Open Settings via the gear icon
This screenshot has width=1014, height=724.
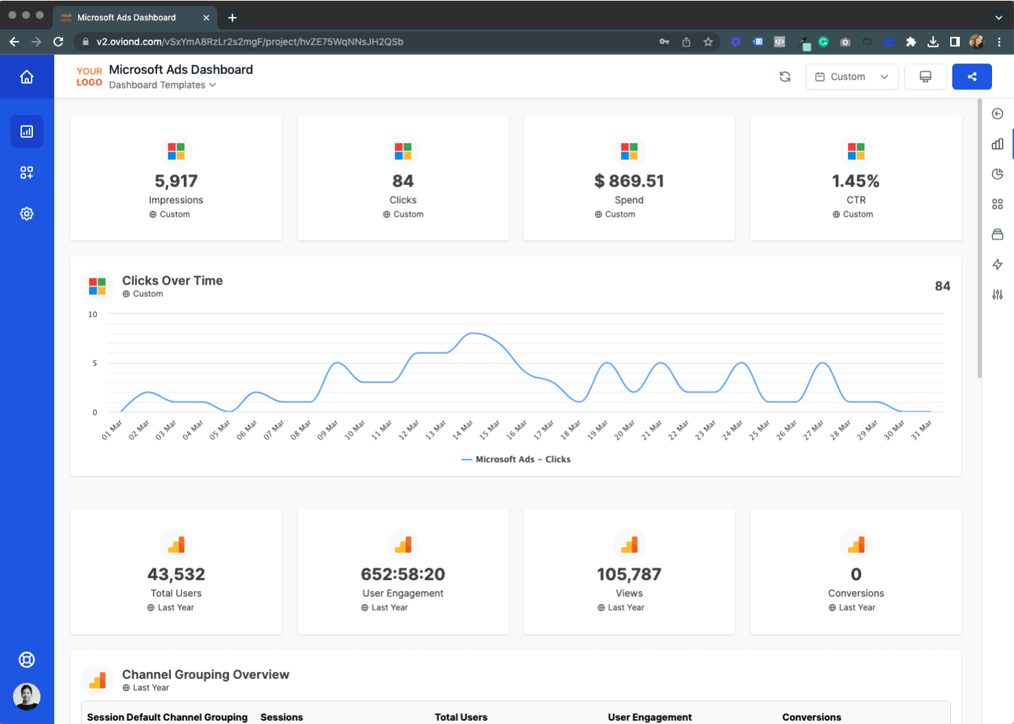click(27, 213)
